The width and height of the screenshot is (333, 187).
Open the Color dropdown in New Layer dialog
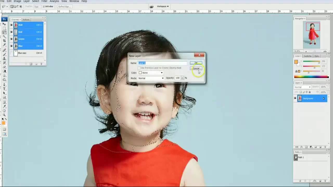[x=151, y=73]
